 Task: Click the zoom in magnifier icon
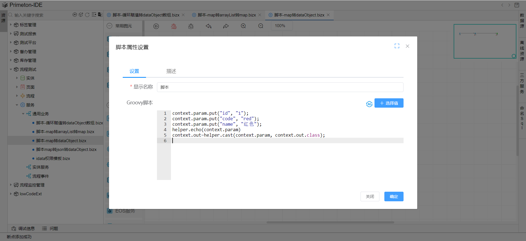243,26
